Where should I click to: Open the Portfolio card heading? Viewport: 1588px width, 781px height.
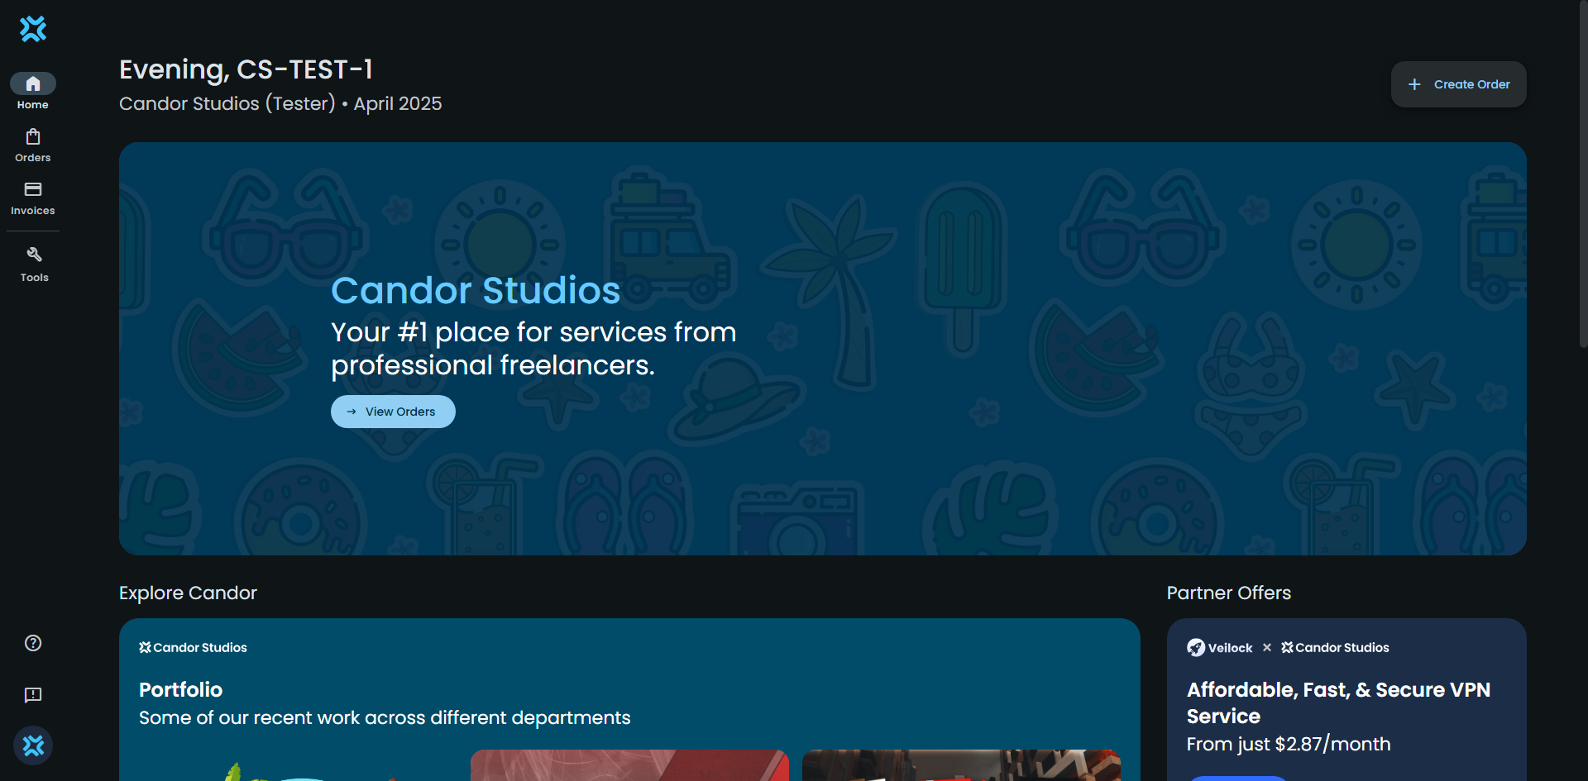click(x=180, y=689)
